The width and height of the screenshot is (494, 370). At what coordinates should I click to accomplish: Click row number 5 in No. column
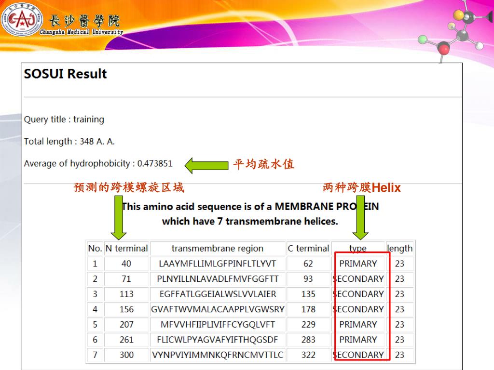95,324
